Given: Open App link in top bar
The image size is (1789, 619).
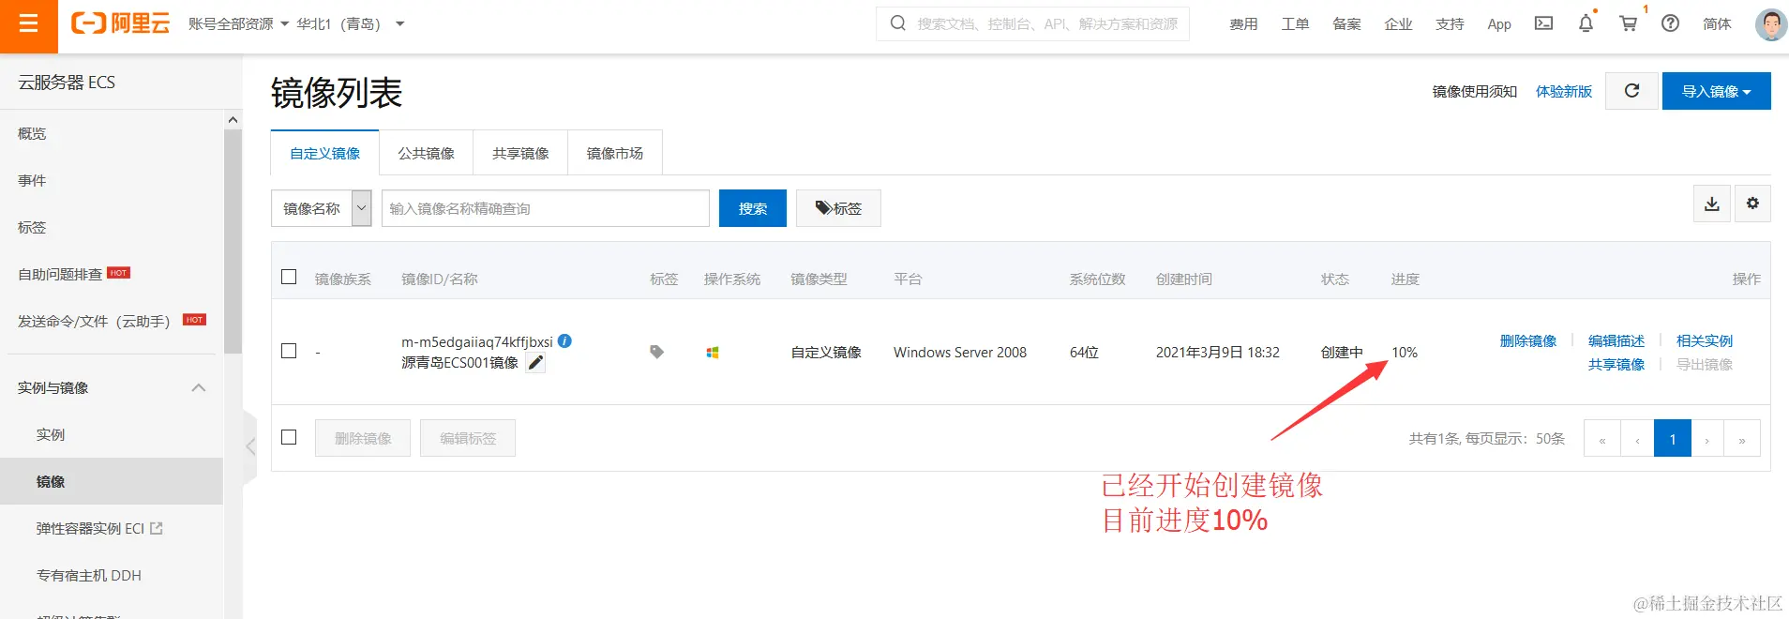Looking at the screenshot, I should (x=1499, y=24).
